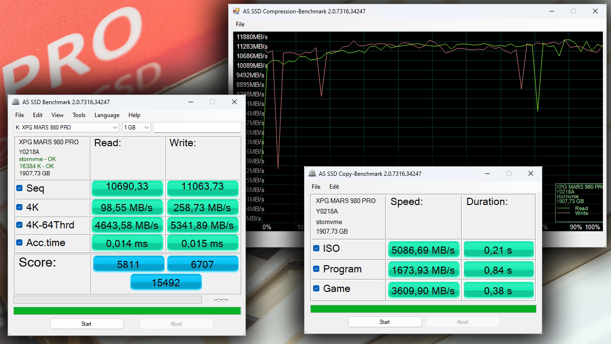611x344 pixels.
Task: Open the Help menu
Action: coord(134,115)
